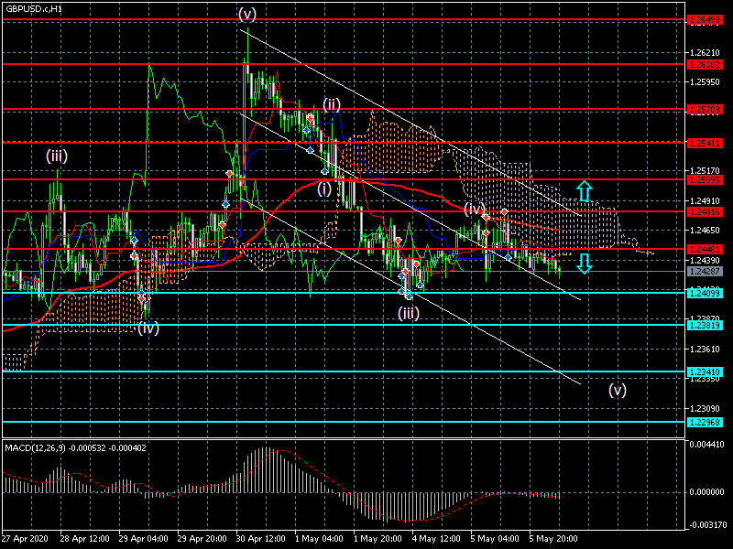
Task: Click the 4 May 12:00 time axis marker
Action: click(436, 539)
